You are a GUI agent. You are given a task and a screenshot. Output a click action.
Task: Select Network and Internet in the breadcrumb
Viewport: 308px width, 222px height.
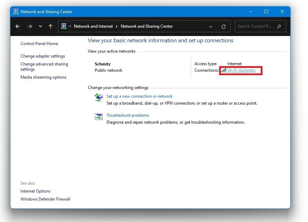point(93,26)
